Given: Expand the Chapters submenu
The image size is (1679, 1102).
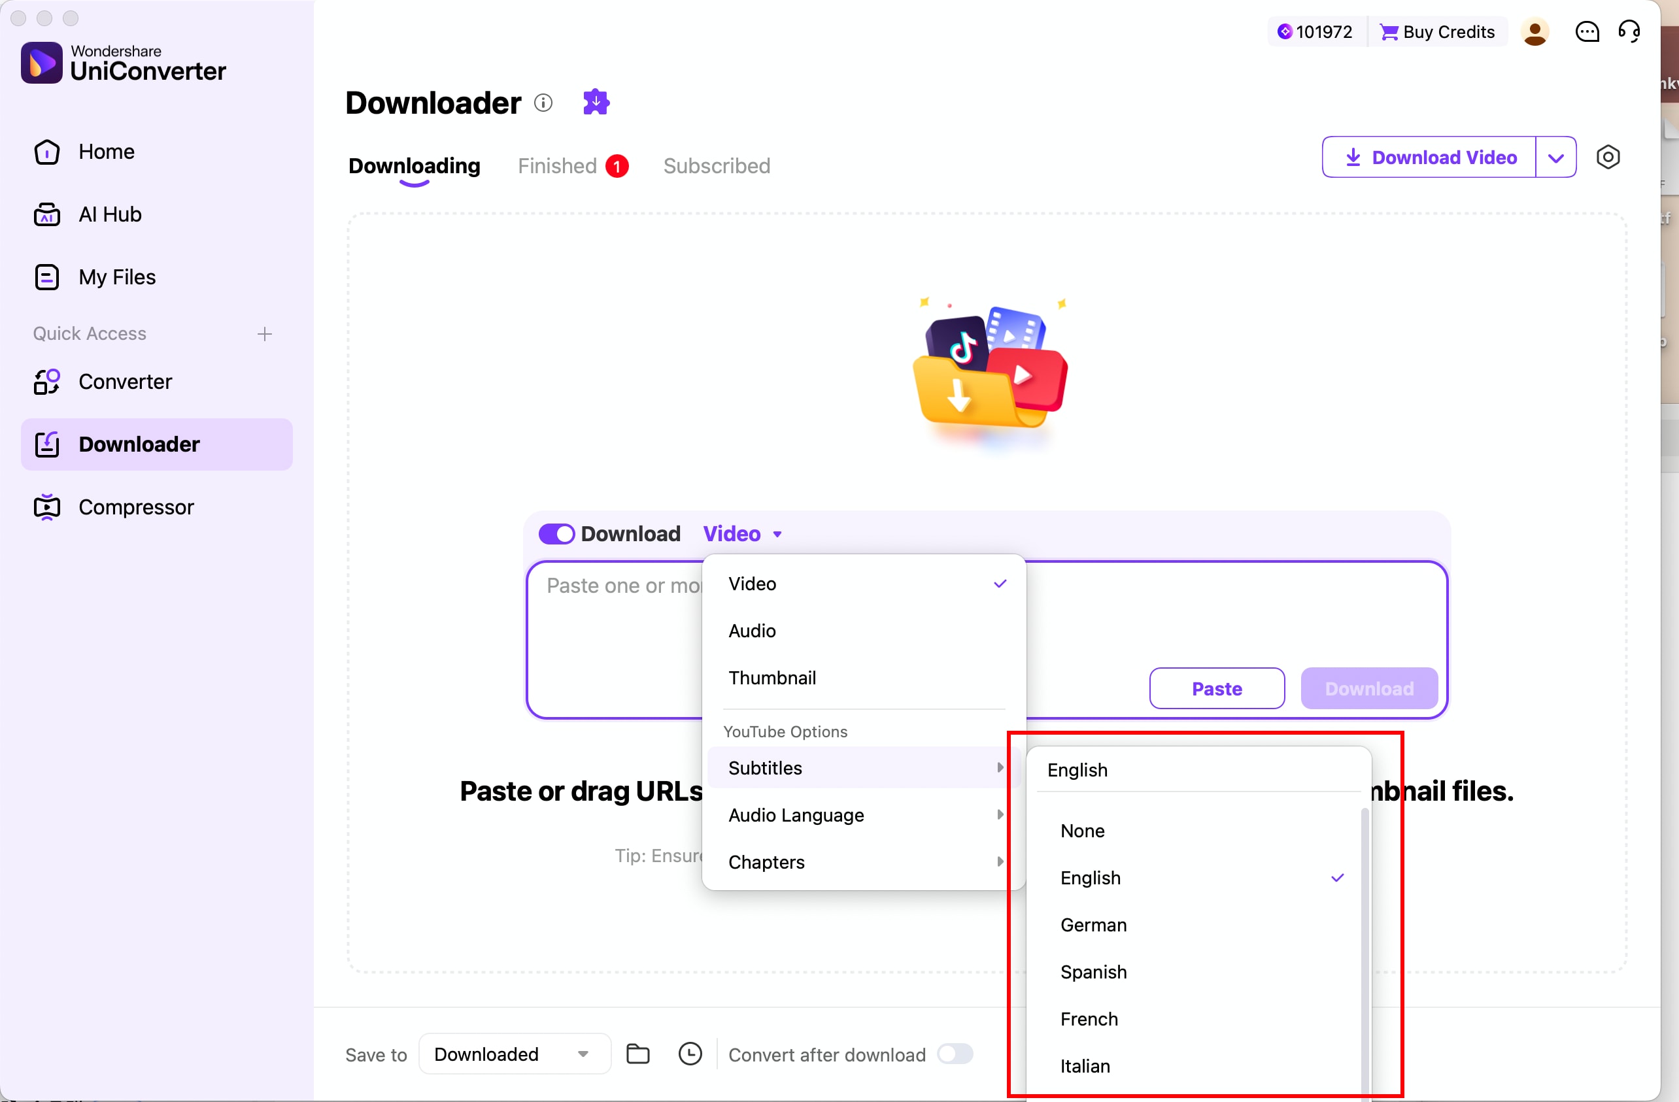Looking at the screenshot, I should [865, 862].
